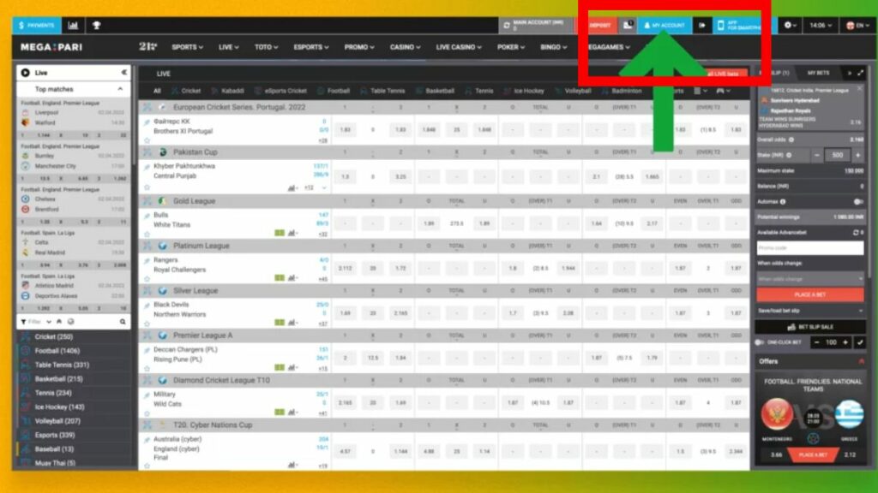The height and width of the screenshot is (493, 878).
Task: Increase one-click bet amount with plus
Action: tap(845, 342)
